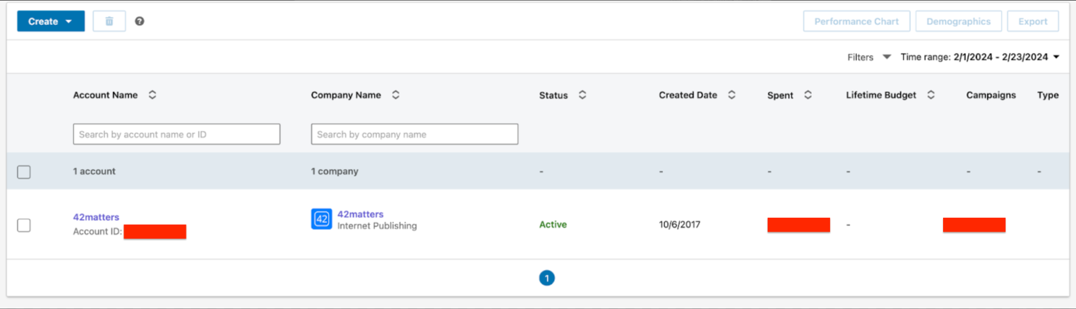Sort by Spent column arrows
Image resolution: width=1076 pixels, height=309 pixels.
pyautogui.click(x=808, y=95)
